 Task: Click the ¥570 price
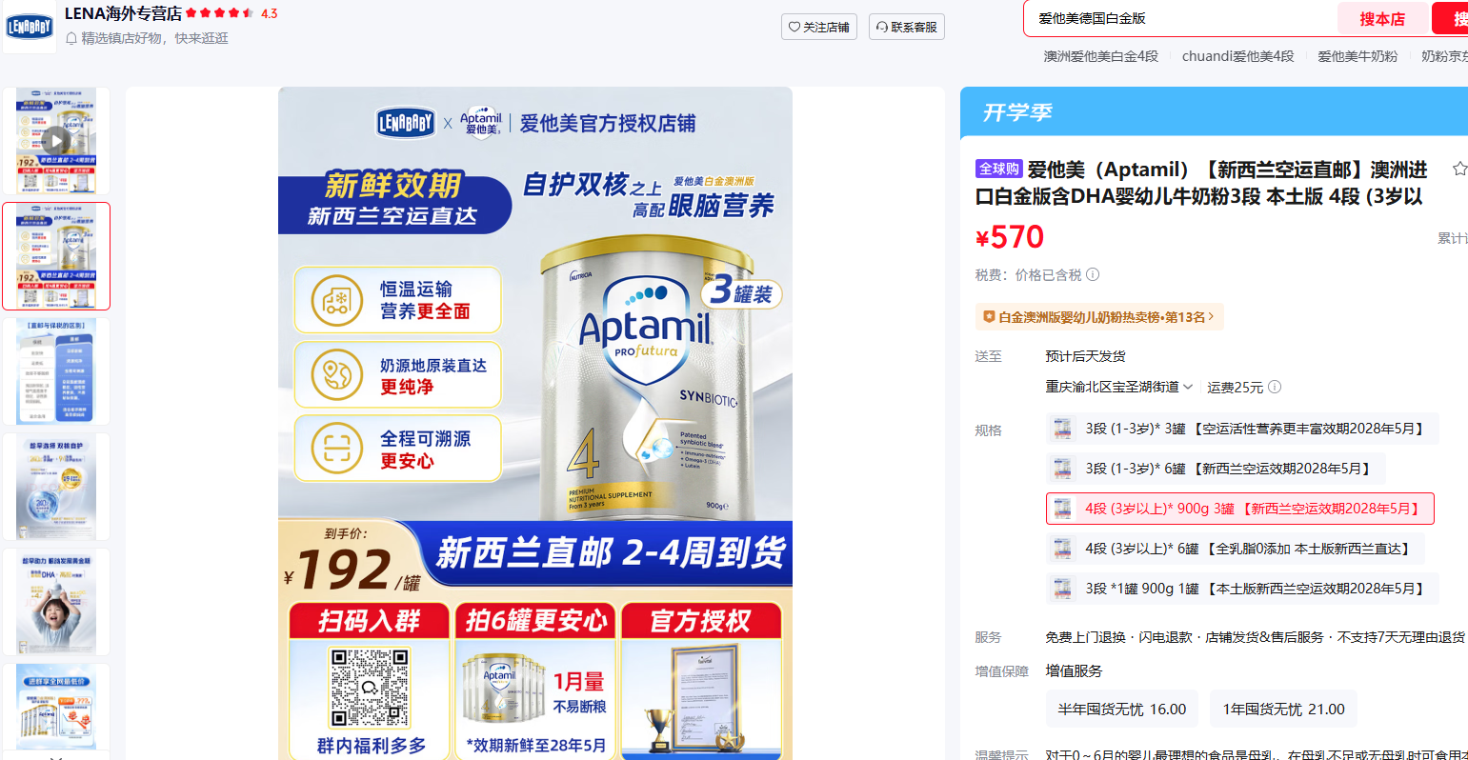[1010, 236]
